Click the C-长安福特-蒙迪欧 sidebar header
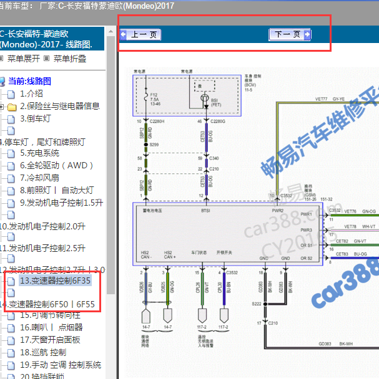This screenshot has height=379, width=379. 52,39
